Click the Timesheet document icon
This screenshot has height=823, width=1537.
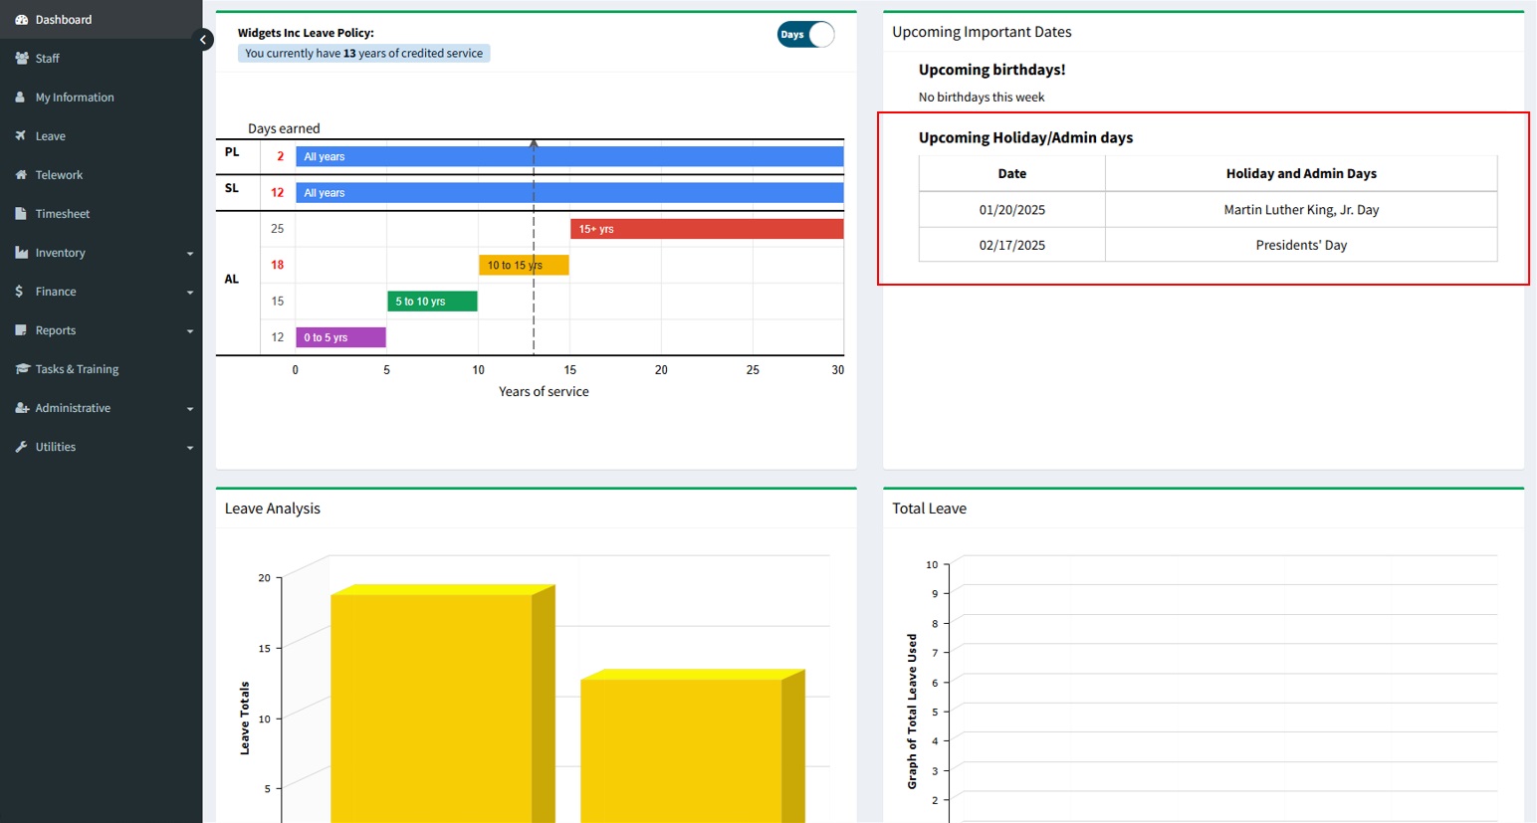click(x=21, y=214)
